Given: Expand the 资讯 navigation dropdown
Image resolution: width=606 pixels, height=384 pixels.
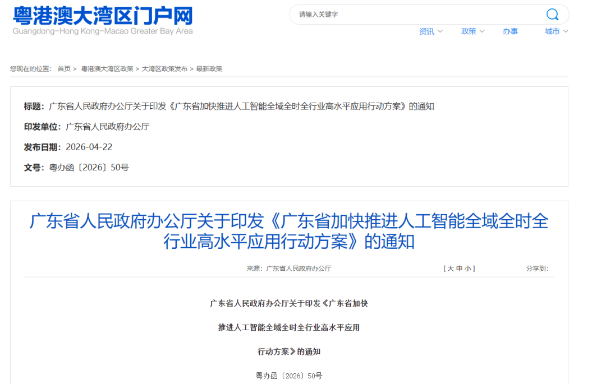Looking at the screenshot, I should [x=430, y=31].
